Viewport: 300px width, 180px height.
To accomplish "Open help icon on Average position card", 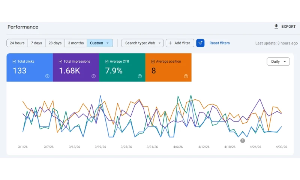I will pyautogui.click(x=186, y=76).
